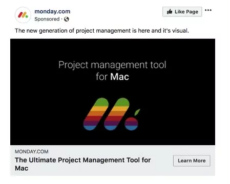Screen dimensions: 230x184
Task: Click the first rainbow slash of the logo
Action: 96,114
